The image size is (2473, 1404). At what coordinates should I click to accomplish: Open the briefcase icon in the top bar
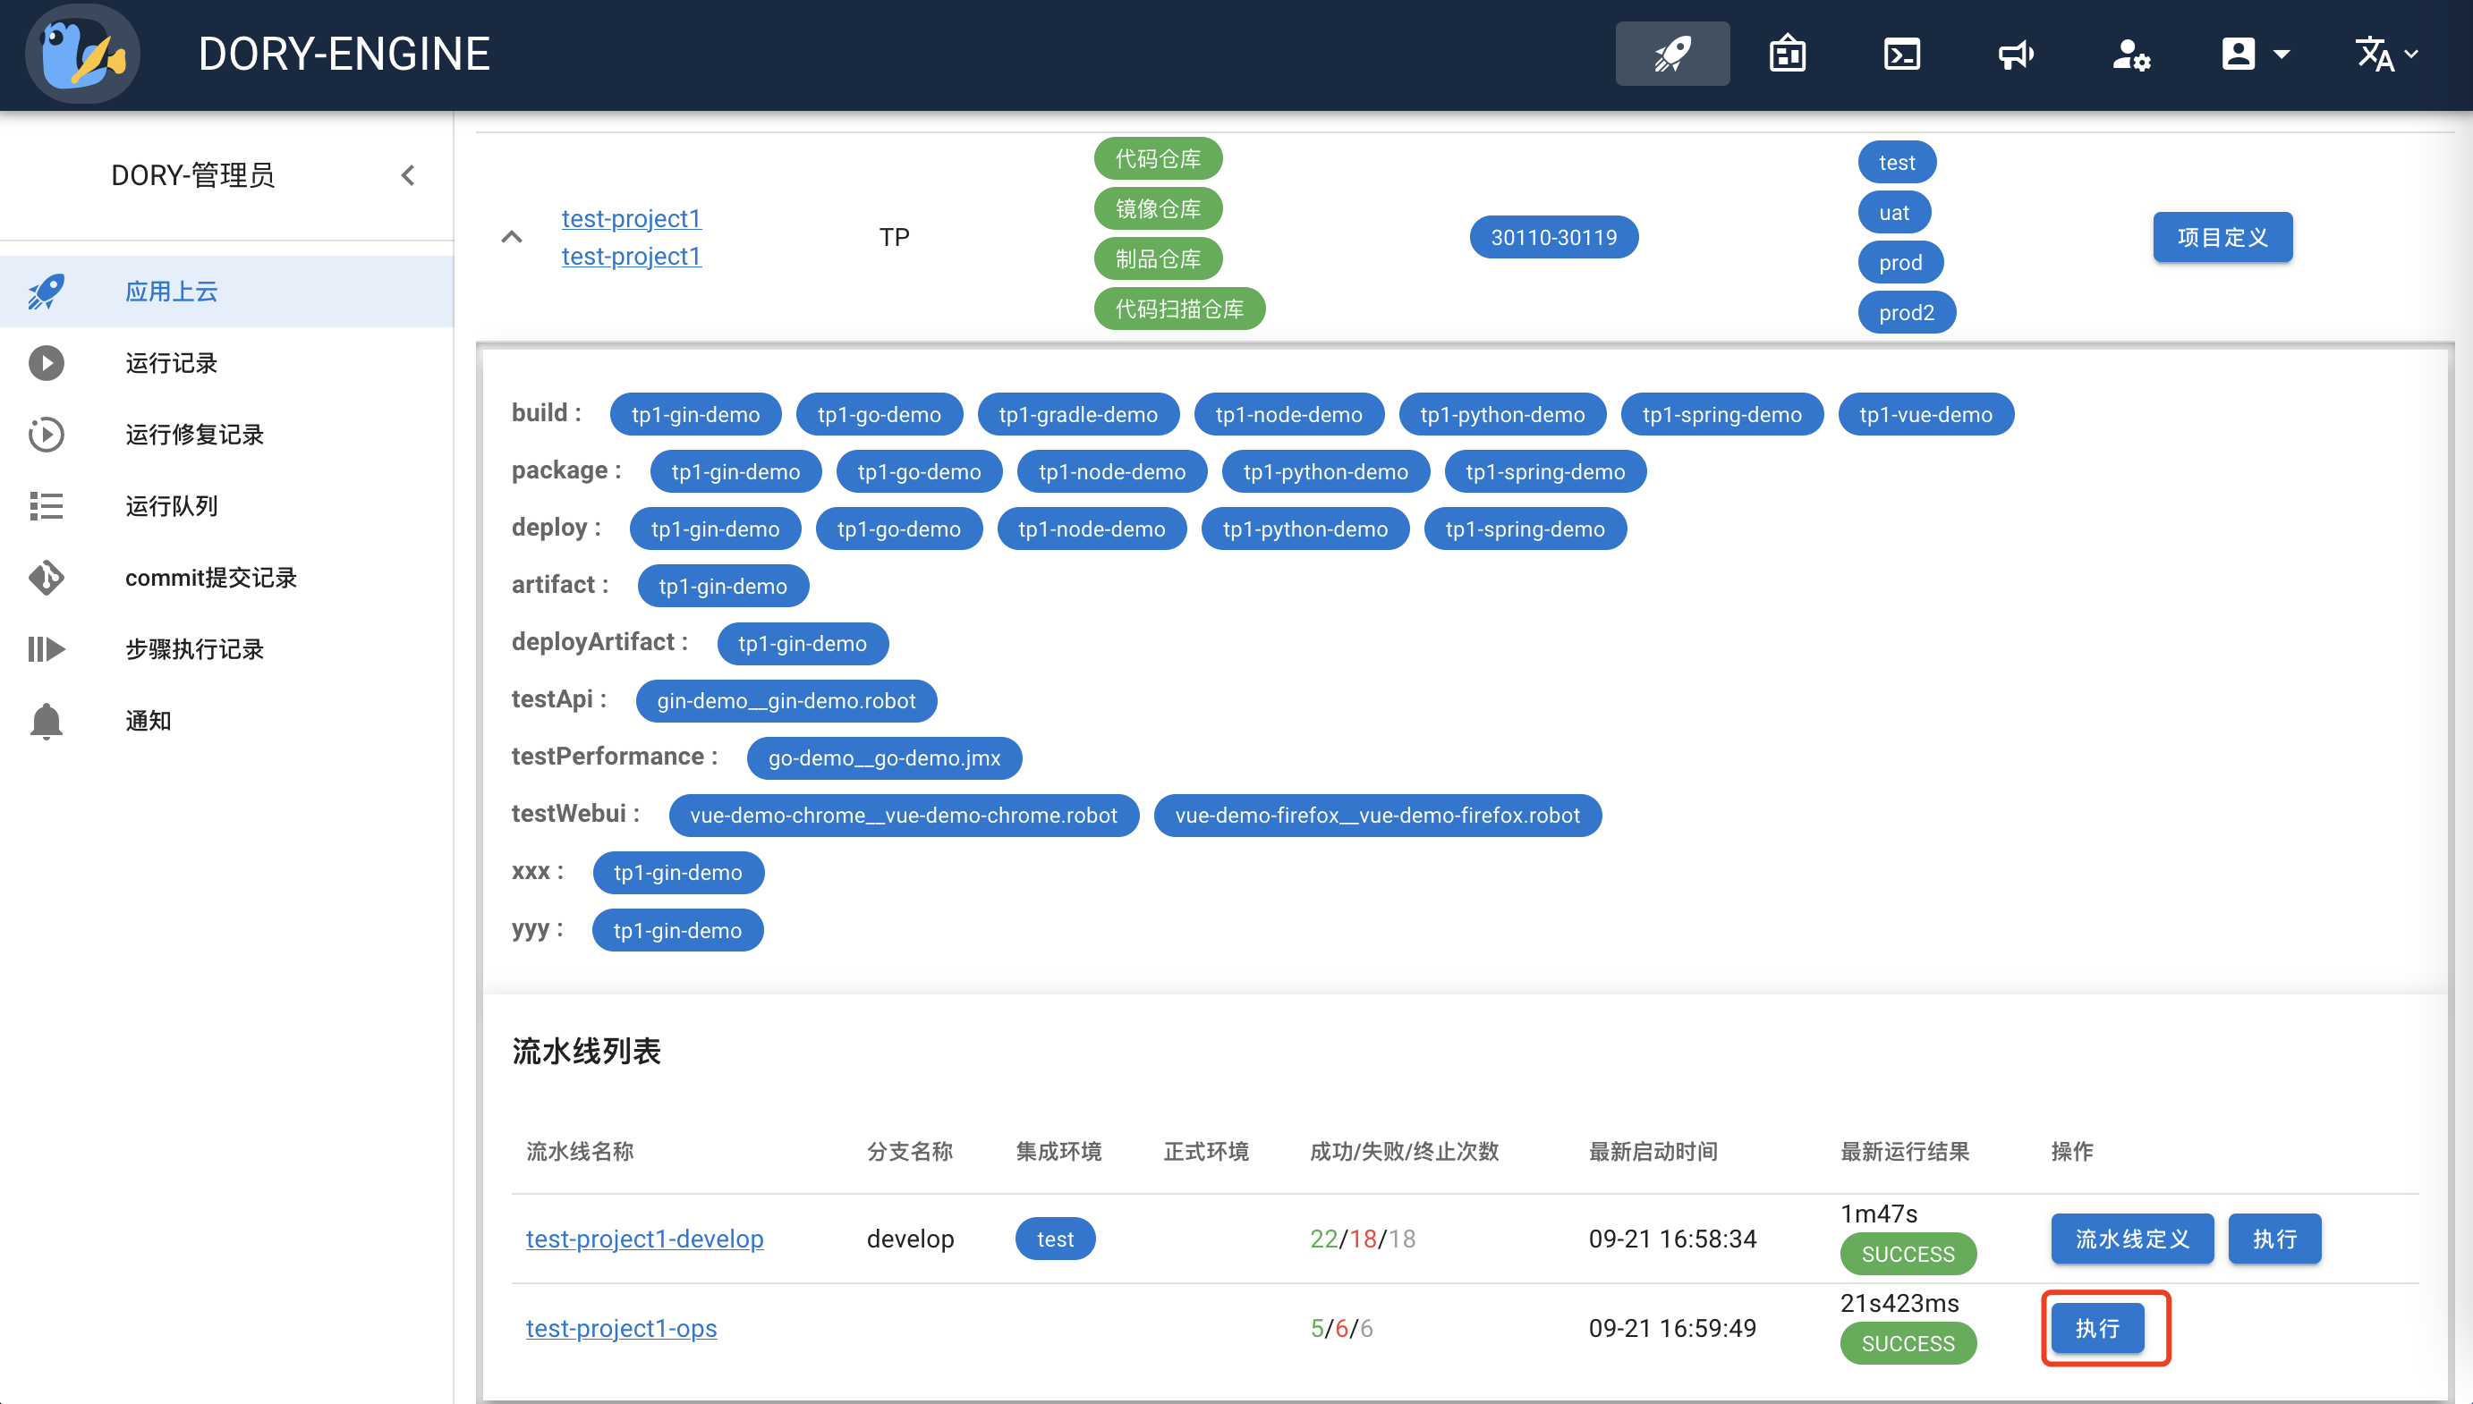(x=1788, y=53)
